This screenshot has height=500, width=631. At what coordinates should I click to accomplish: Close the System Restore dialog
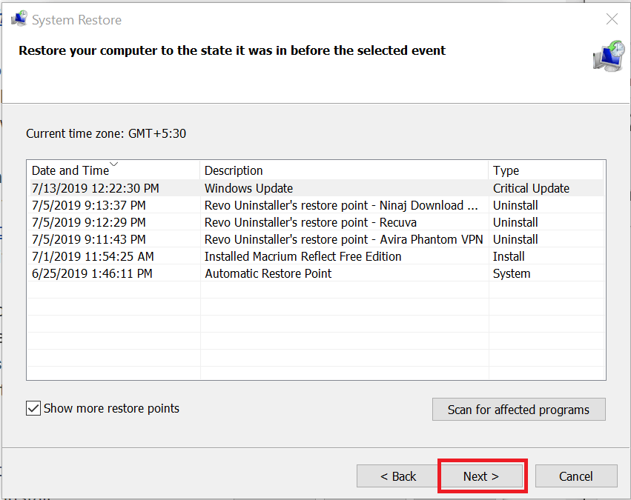pyautogui.click(x=612, y=19)
